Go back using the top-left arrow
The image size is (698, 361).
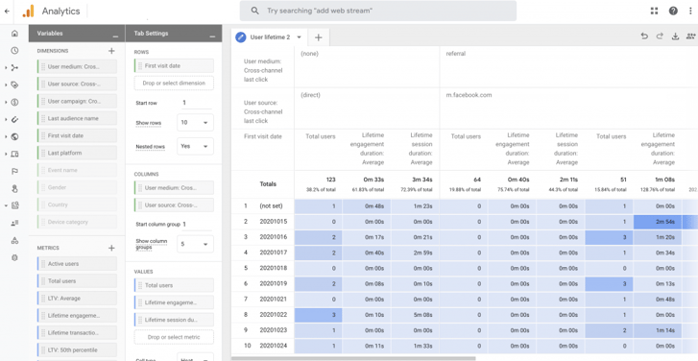coord(7,12)
